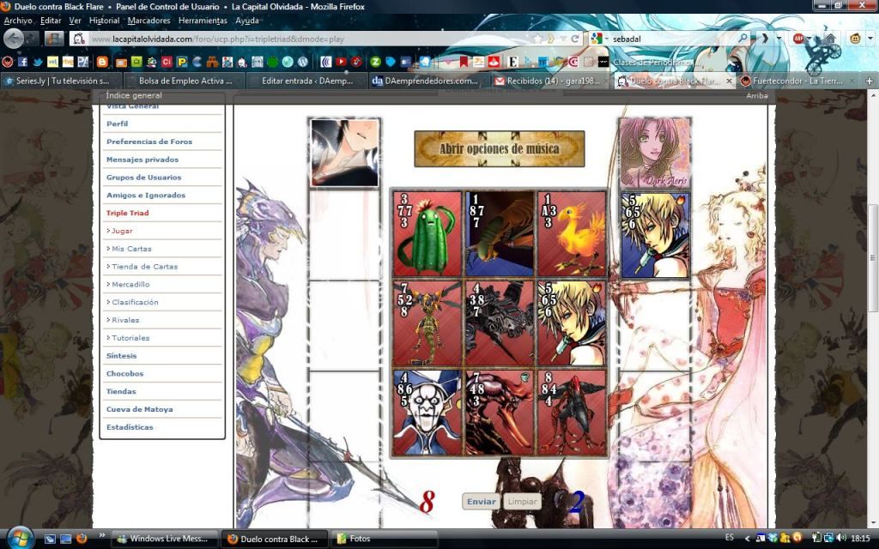This screenshot has height=549, width=879.
Task: Click the Enviar button
Action: pyautogui.click(x=481, y=501)
